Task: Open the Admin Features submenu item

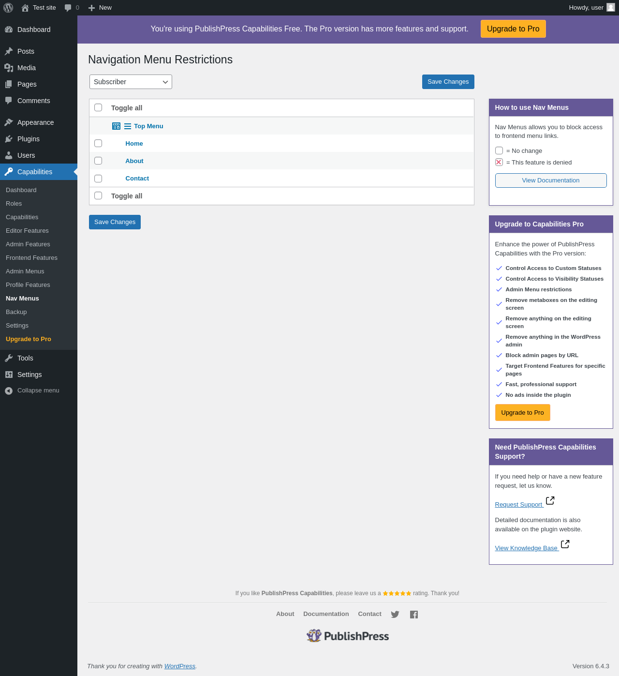Action: point(28,244)
